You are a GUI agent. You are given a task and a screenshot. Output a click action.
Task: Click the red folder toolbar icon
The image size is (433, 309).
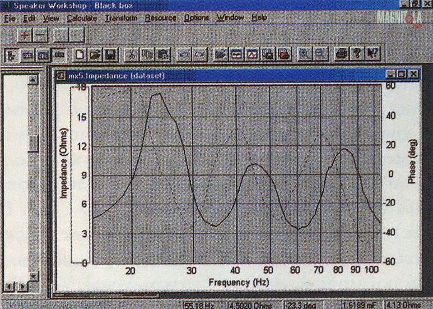[x=284, y=54]
